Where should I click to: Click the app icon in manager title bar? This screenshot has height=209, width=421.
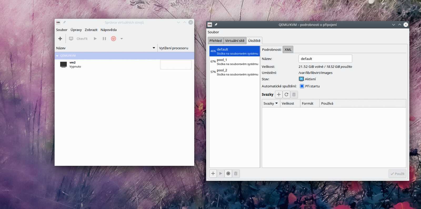pyautogui.click(x=58, y=22)
